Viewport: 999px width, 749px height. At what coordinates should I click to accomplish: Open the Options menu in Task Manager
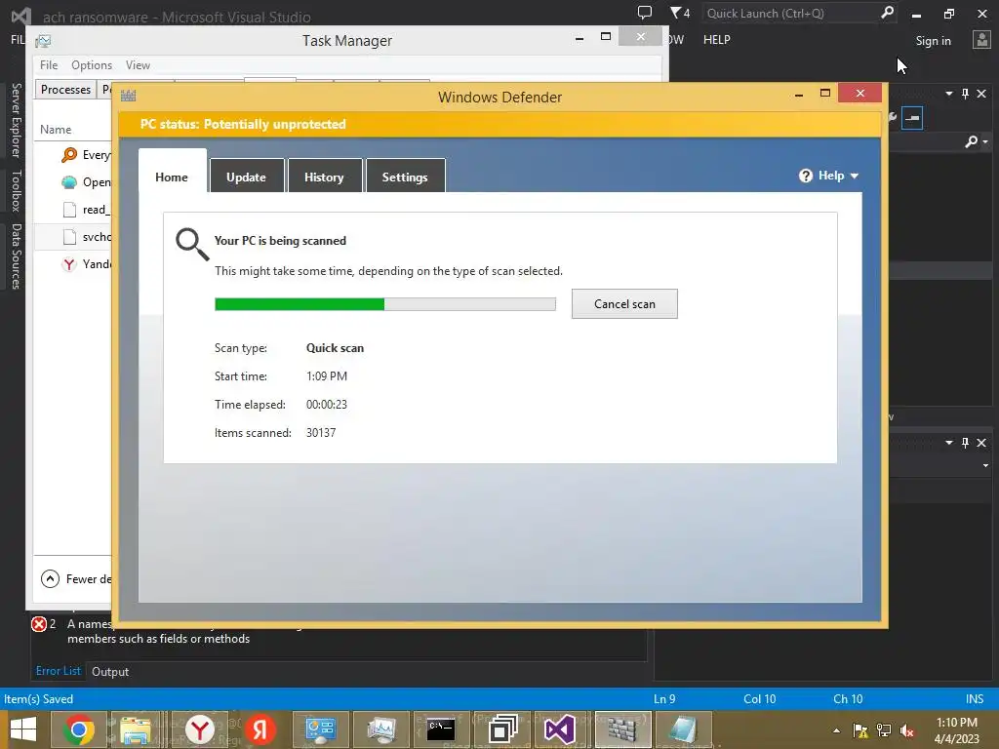coord(92,65)
